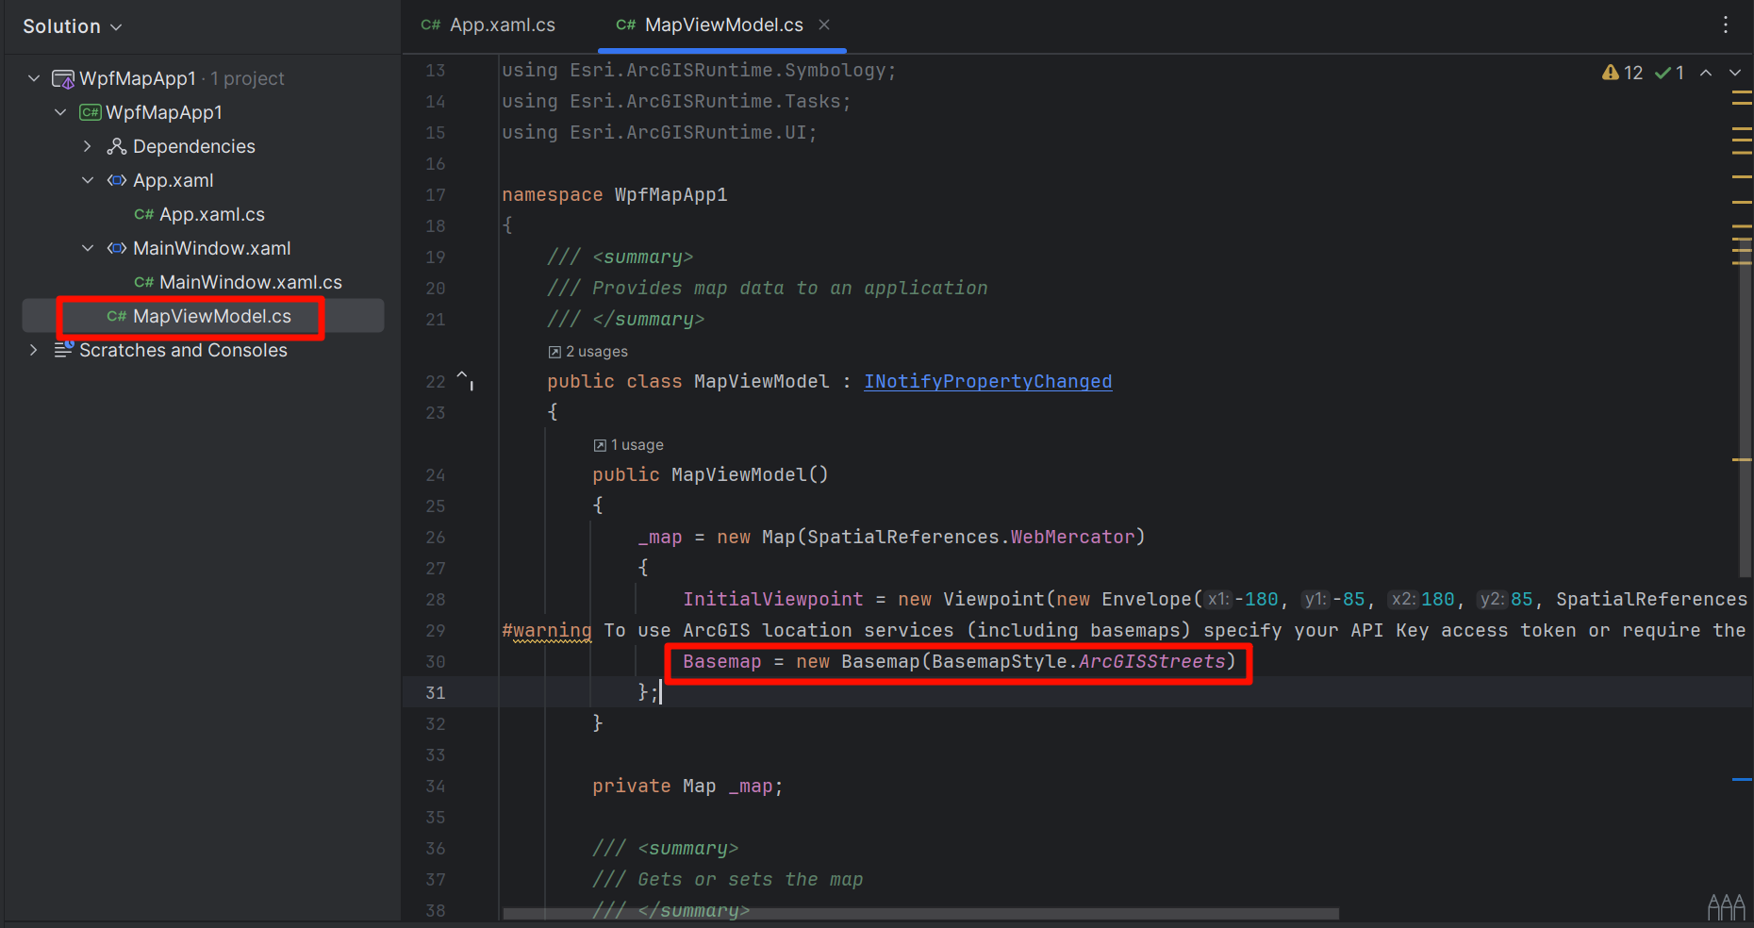1754x928 pixels.
Task: Click the MainWindow.xaml file icon
Action: [x=117, y=248]
